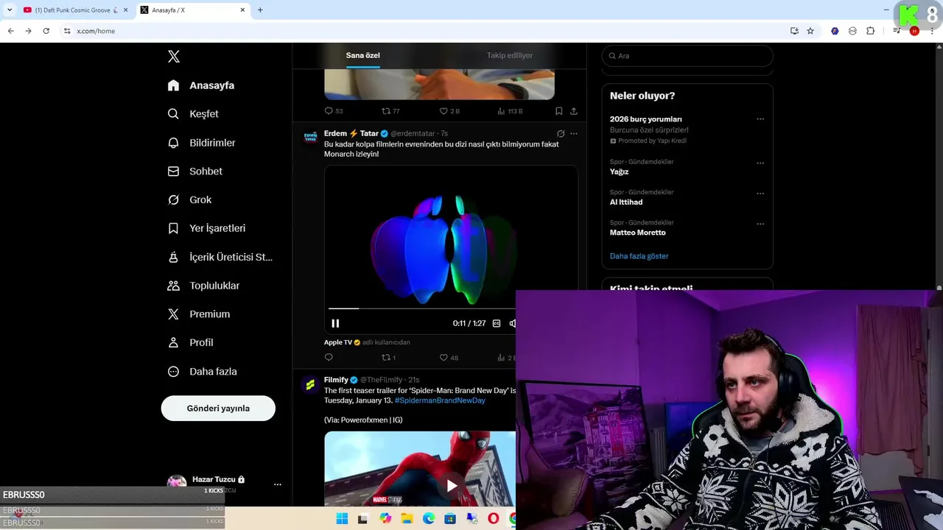Screen dimensions: 943x530
Task: Open the Chrome extensions puzzle menu
Action: 871,31
